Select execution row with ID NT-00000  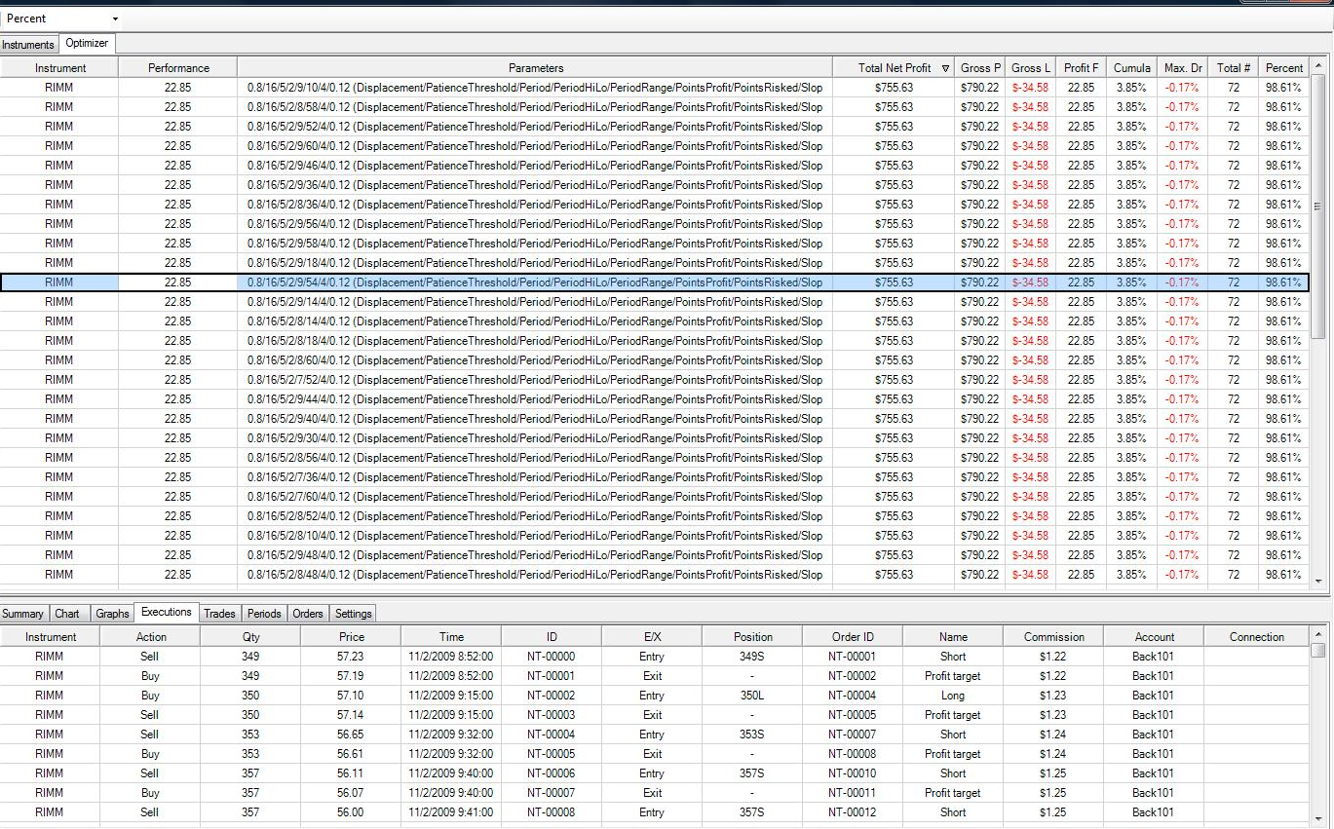pos(655,657)
